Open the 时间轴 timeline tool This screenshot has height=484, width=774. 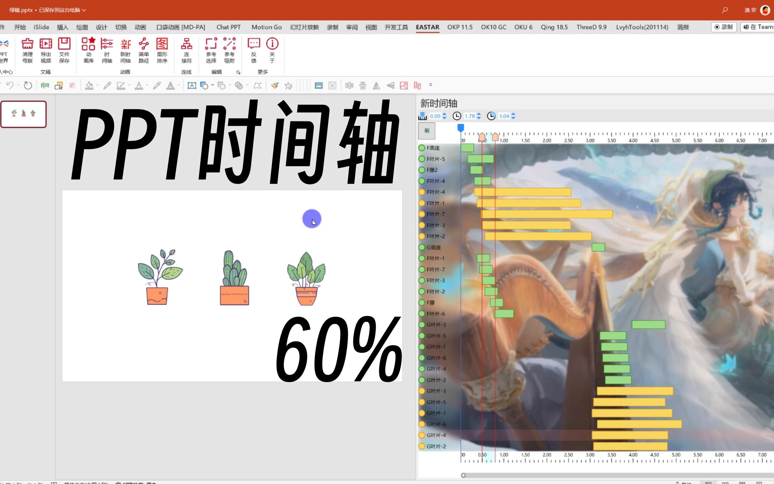[107, 50]
